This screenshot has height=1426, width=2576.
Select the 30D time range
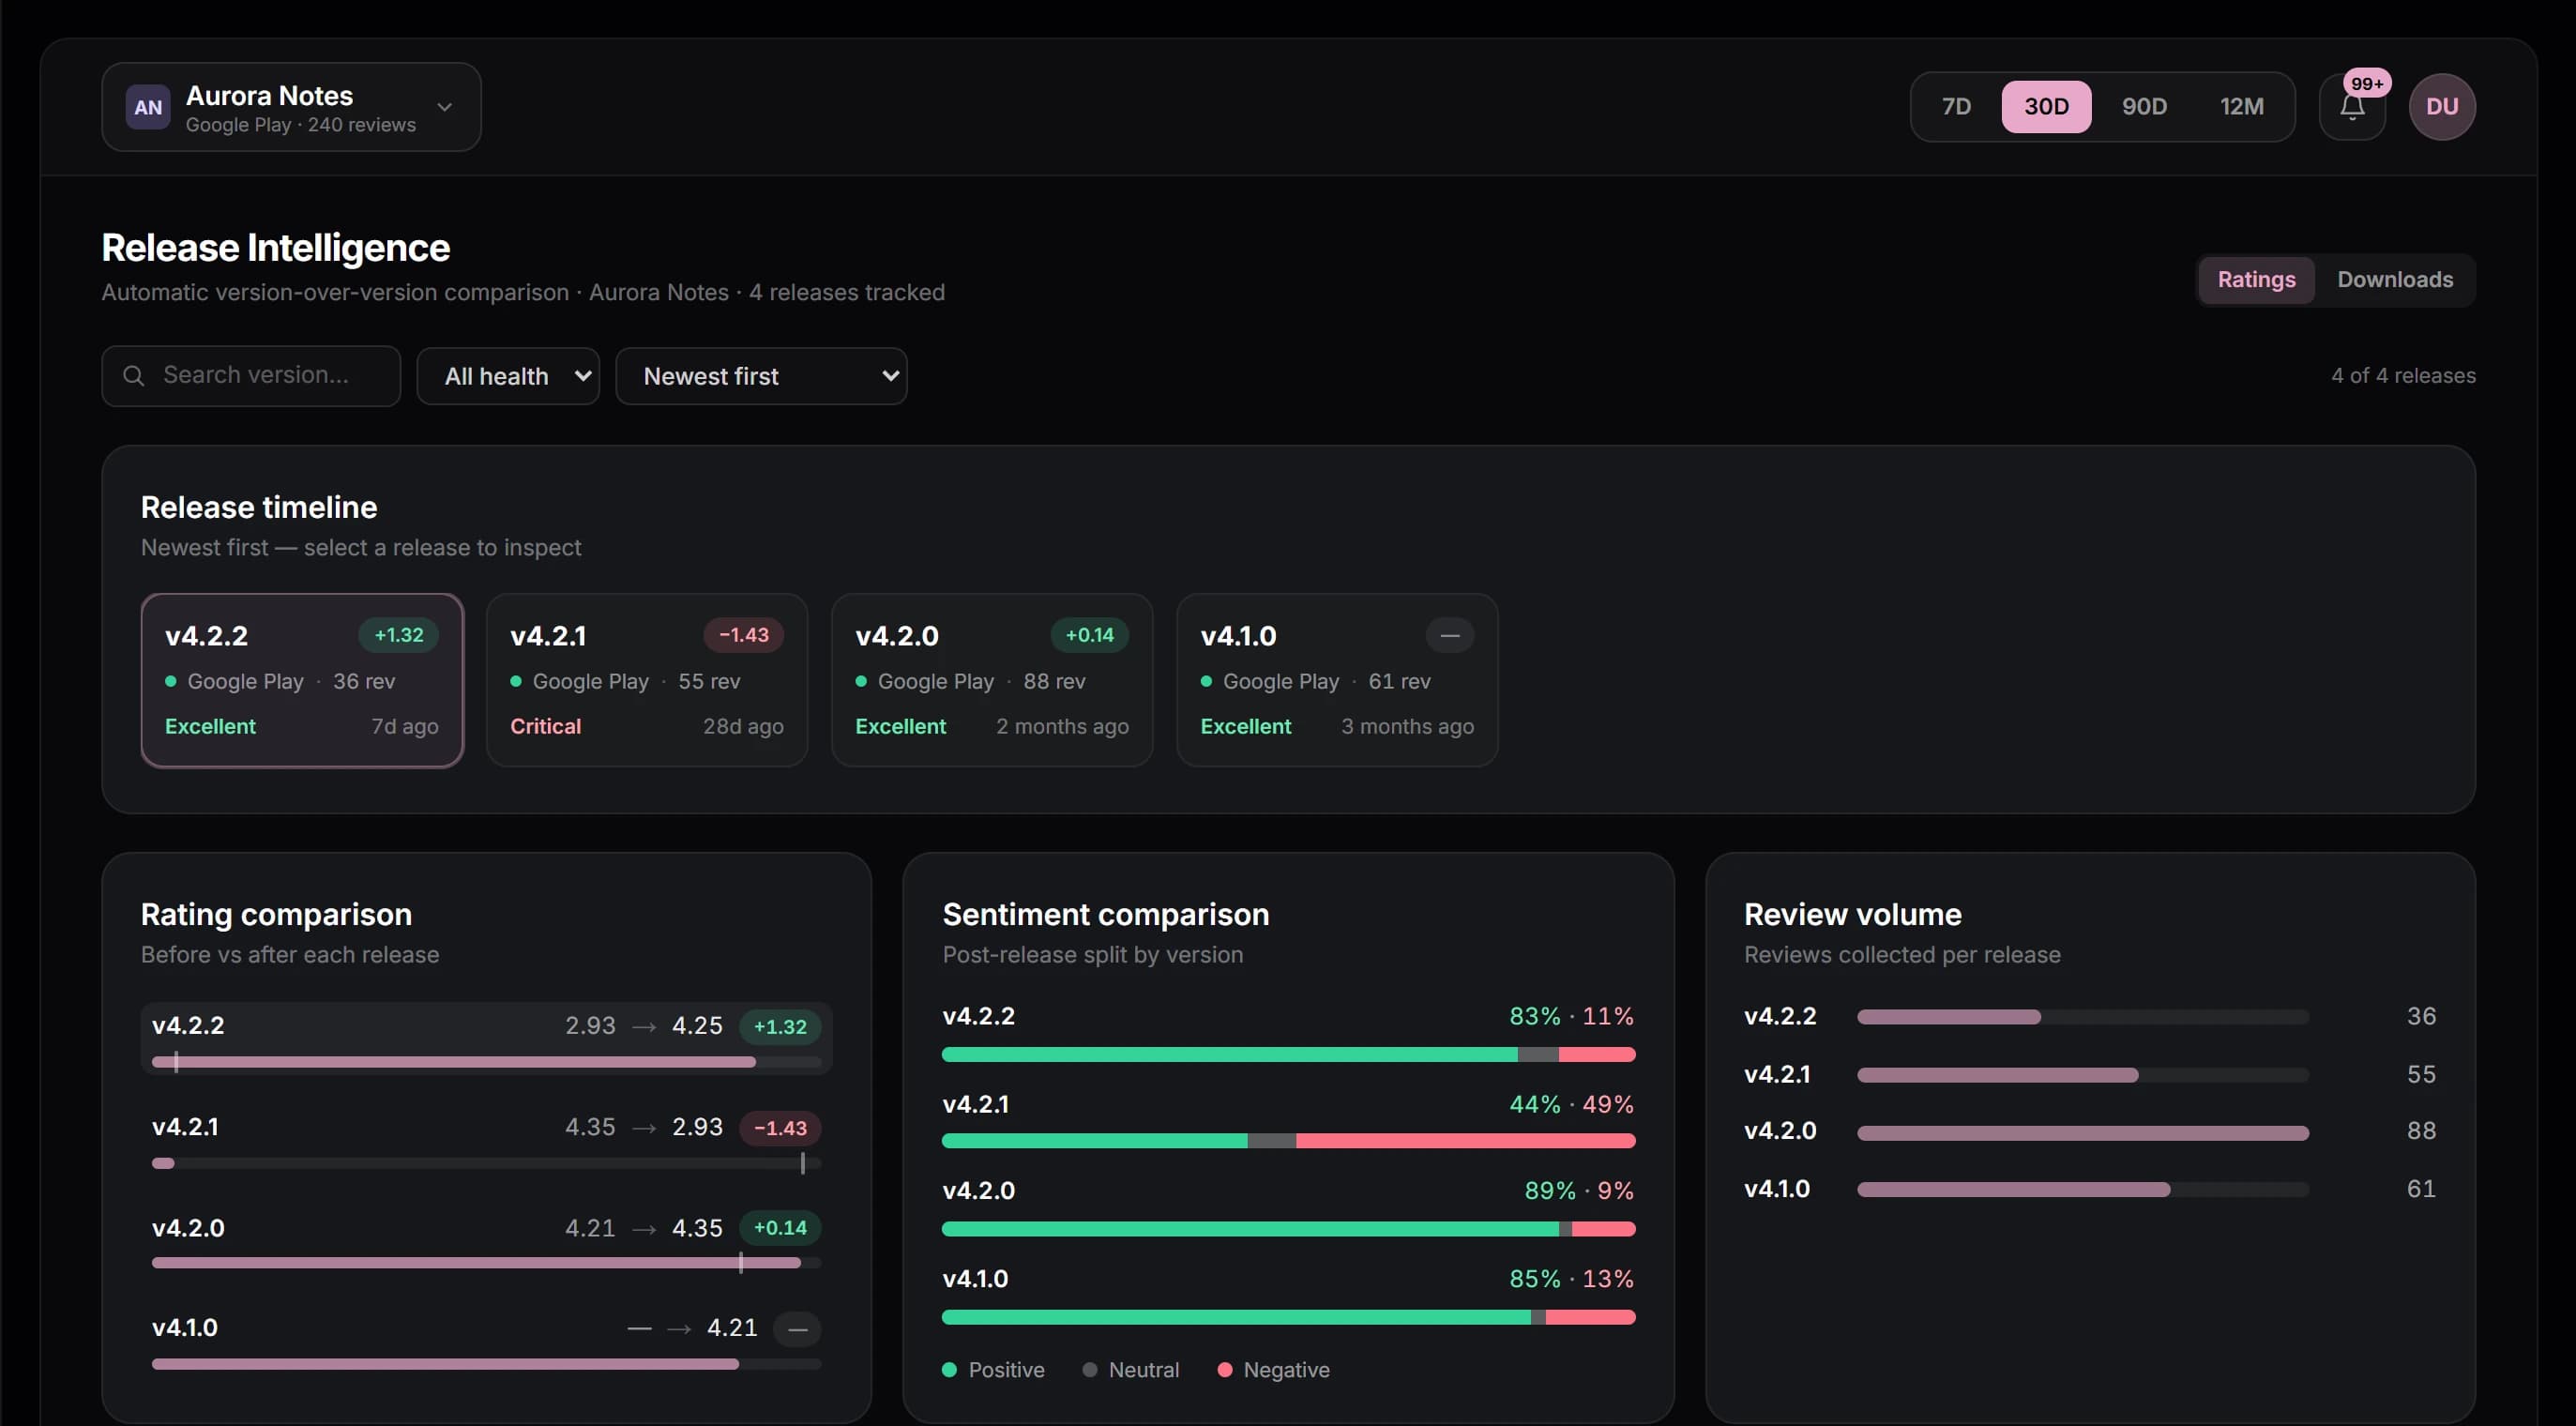2046,107
